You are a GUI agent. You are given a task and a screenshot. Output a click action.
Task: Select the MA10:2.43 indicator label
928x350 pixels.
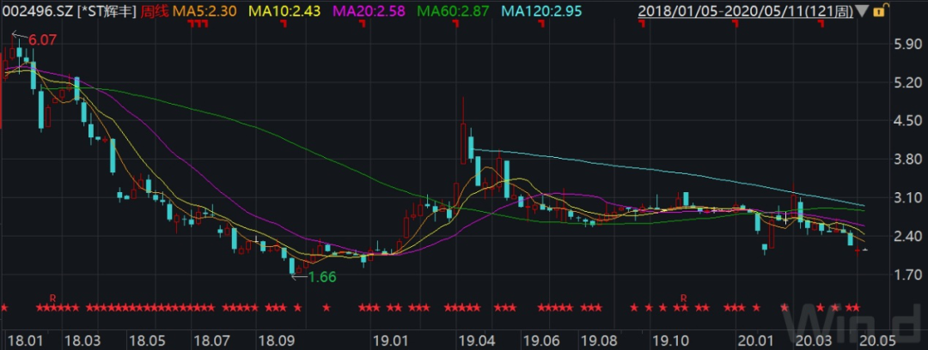pyautogui.click(x=286, y=10)
